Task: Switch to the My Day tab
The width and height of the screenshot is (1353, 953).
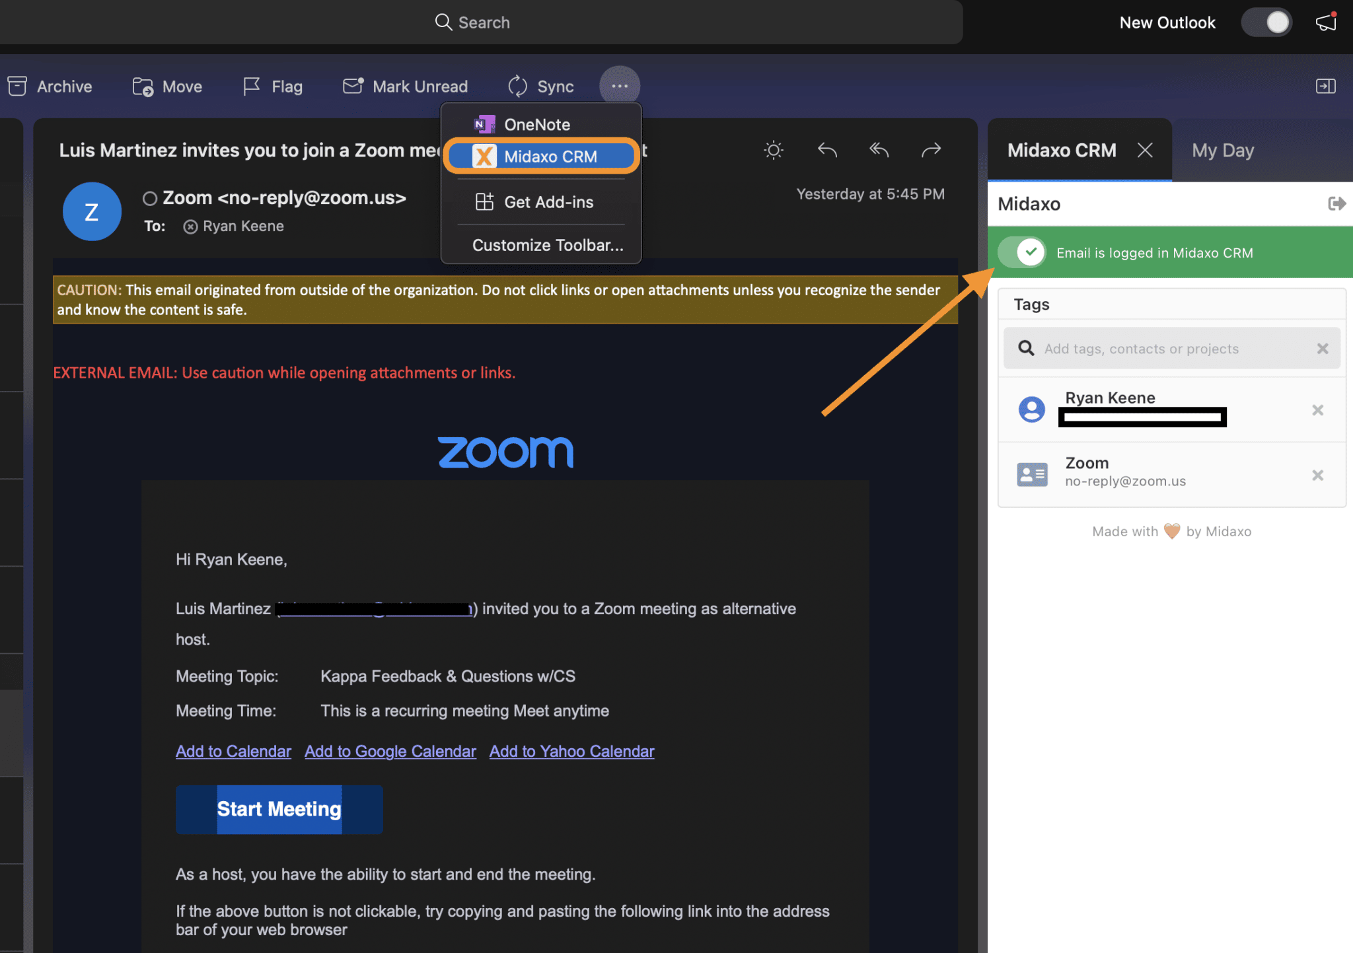Action: [x=1223, y=151]
